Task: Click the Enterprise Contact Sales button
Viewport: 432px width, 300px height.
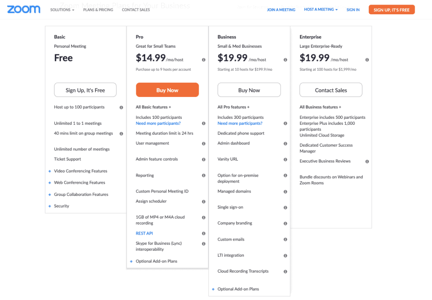Action: pos(331,90)
